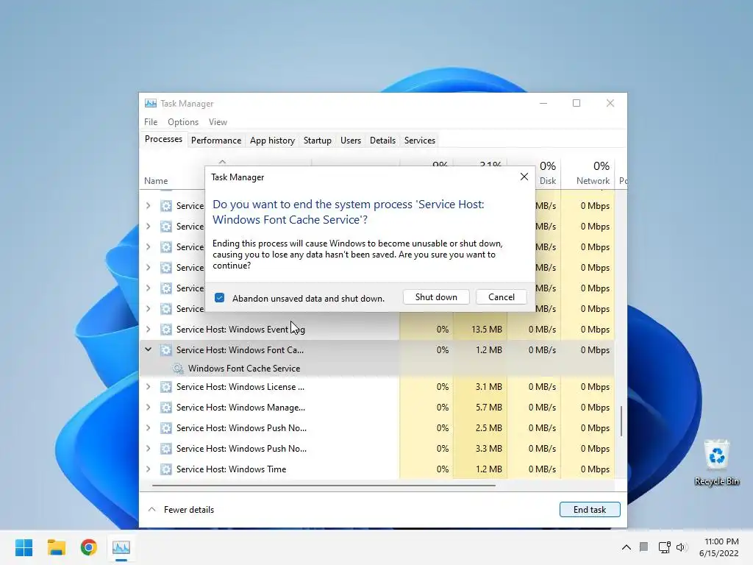The height and width of the screenshot is (565, 753).
Task: Select Windows Font Cache Service child row
Action: tap(377, 369)
